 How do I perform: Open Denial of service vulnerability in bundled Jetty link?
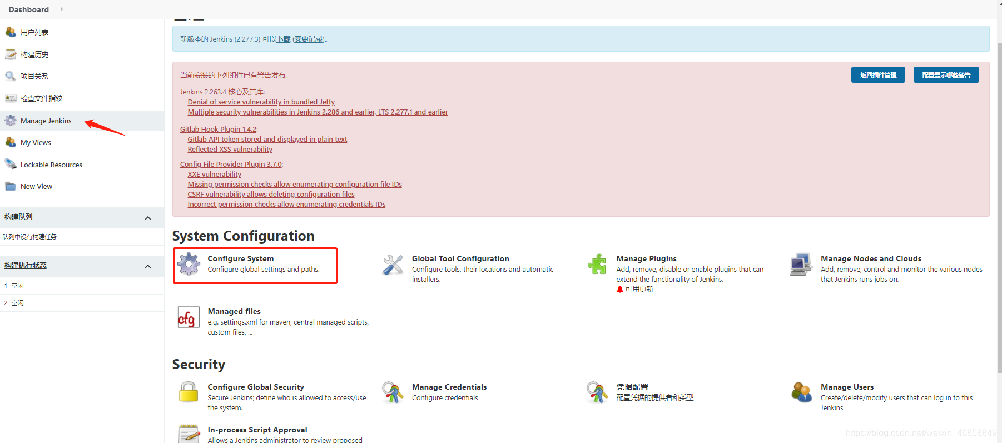tap(261, 102)
